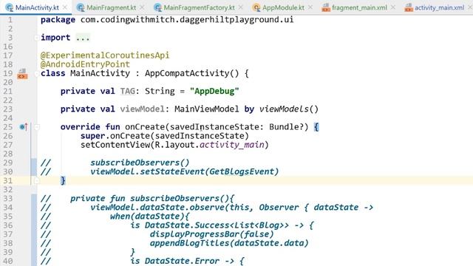The width and height of the screenshot is (473, 266).
Task: Click the package name com.codingwithmitch.daggerhiltplayground.ui
Action: [x=187, y=20]
